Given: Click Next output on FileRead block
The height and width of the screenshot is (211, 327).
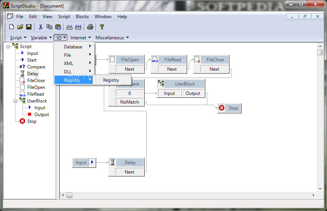Looking at the screenshot, I should tap(172, 69).
